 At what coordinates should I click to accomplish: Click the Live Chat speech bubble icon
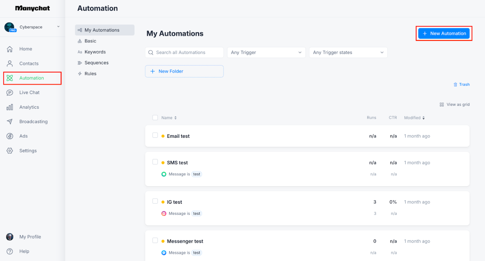[10, 92]
